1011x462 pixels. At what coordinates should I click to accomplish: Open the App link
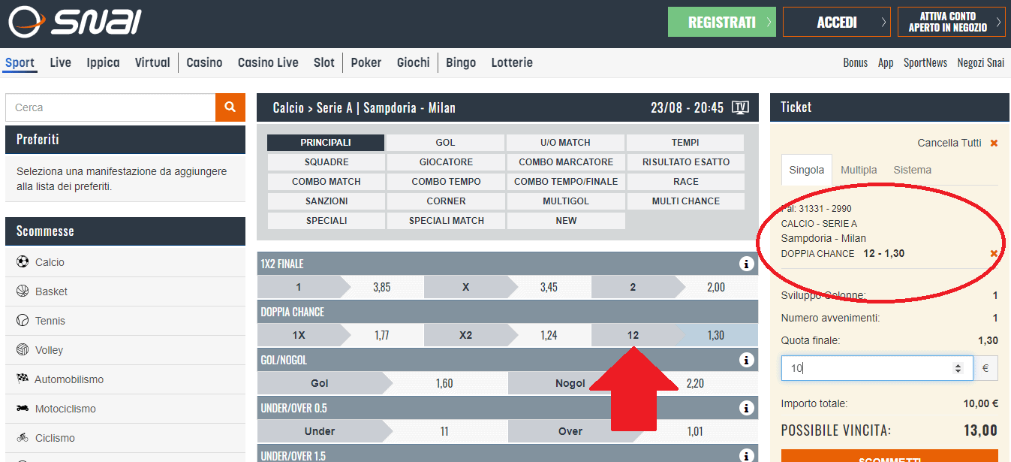pos(886,63)
